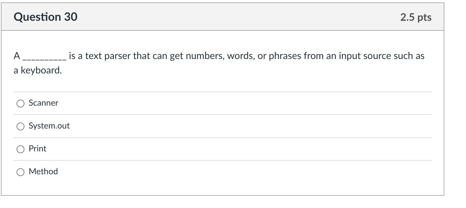
Task: Click the System.out answer label
Action: coord(49,126)
